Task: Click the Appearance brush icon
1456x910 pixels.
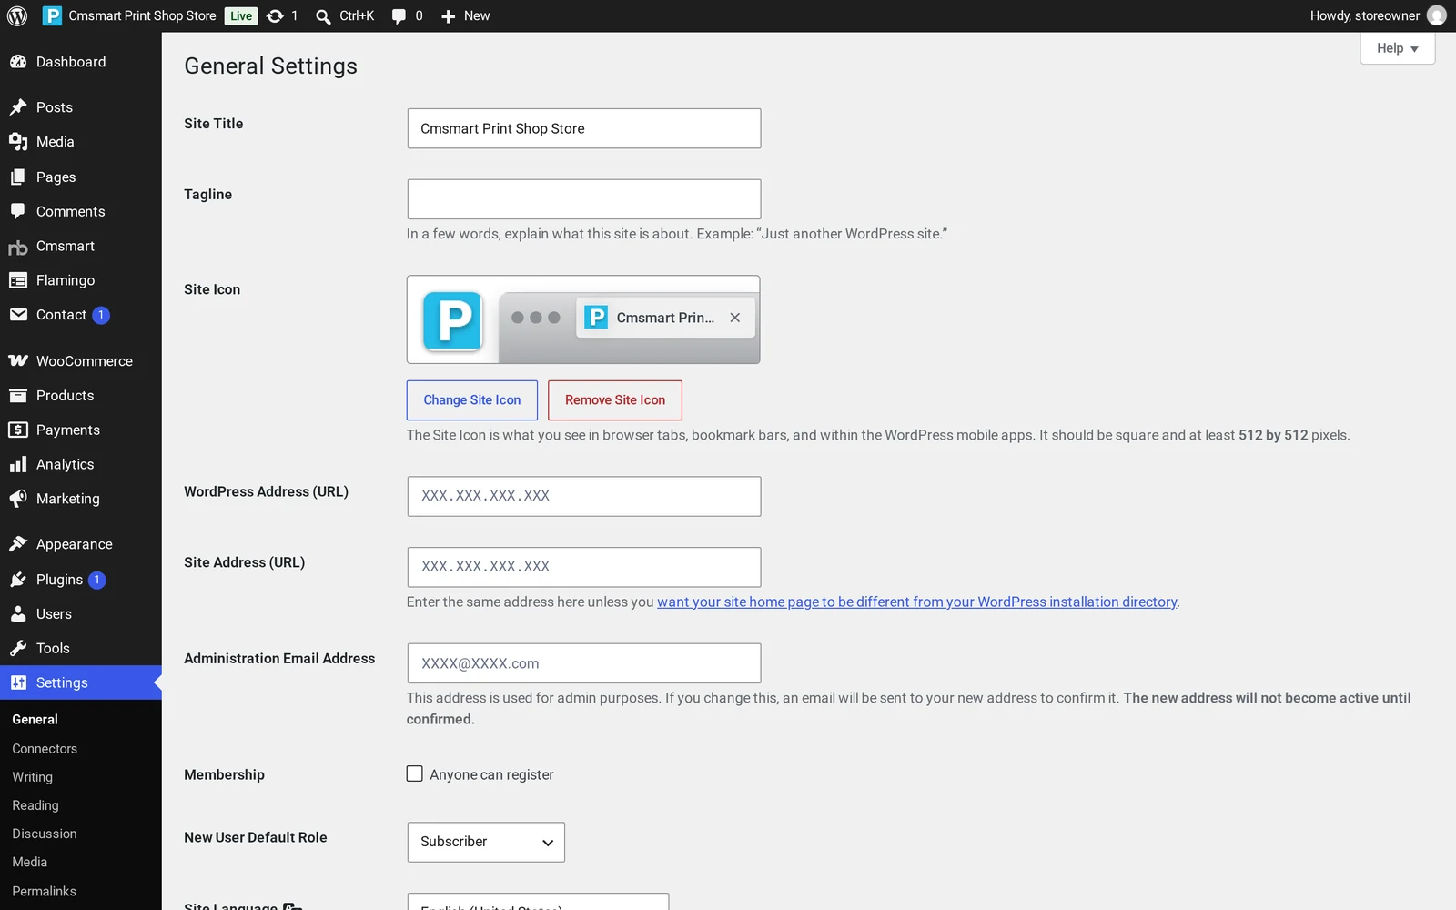Action: [x=18, y=544]
